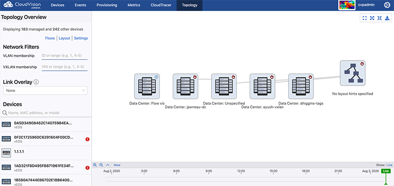Open the CloudTracer tab
This screenshot has height=186, width=394.
click(x=161, y=5)
